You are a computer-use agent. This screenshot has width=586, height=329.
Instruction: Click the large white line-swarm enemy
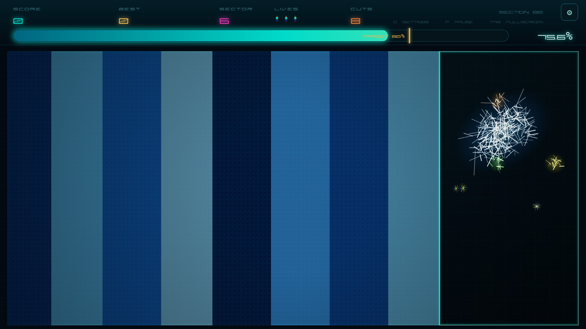point(501,133)
